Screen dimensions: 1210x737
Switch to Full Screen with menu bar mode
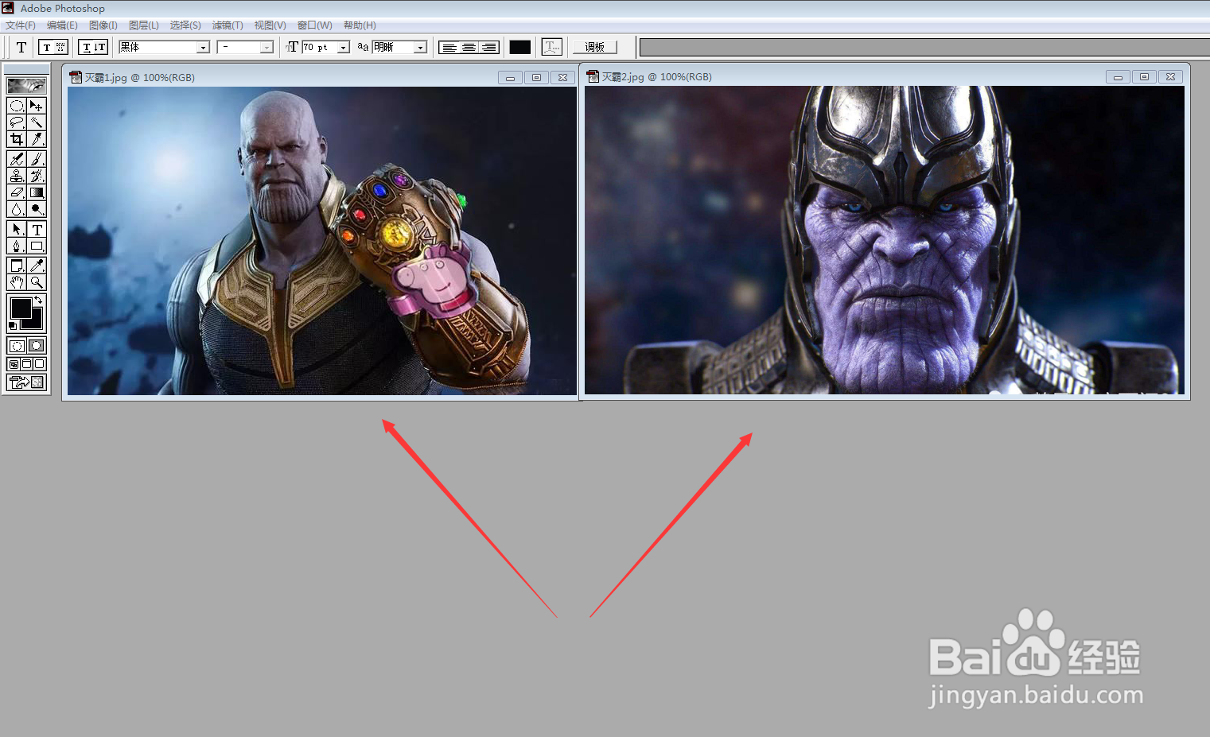tap(26, 364)
